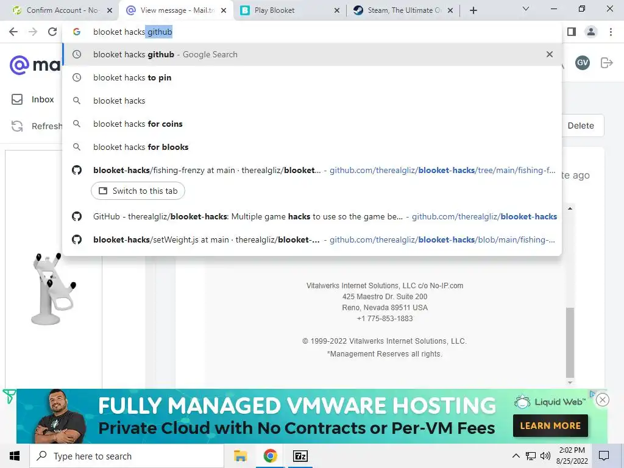
Task: Open a new tab with plus button
Action: tap(473, 10)
